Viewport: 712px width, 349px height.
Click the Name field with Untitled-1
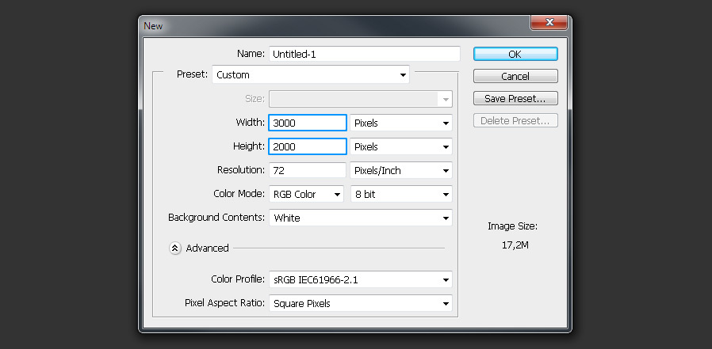pyautogui.click(x=365, y=54)
